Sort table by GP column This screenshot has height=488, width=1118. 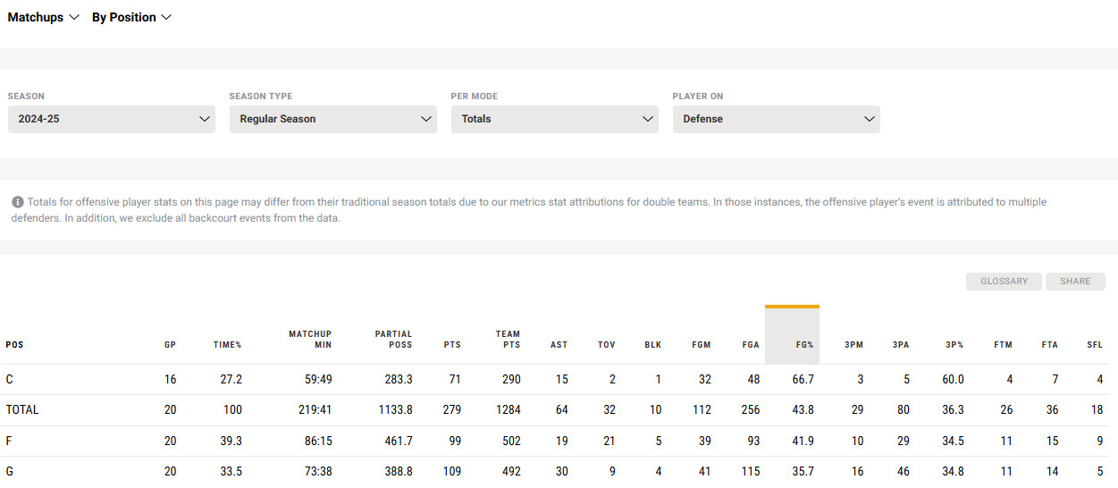pos(170,344)
